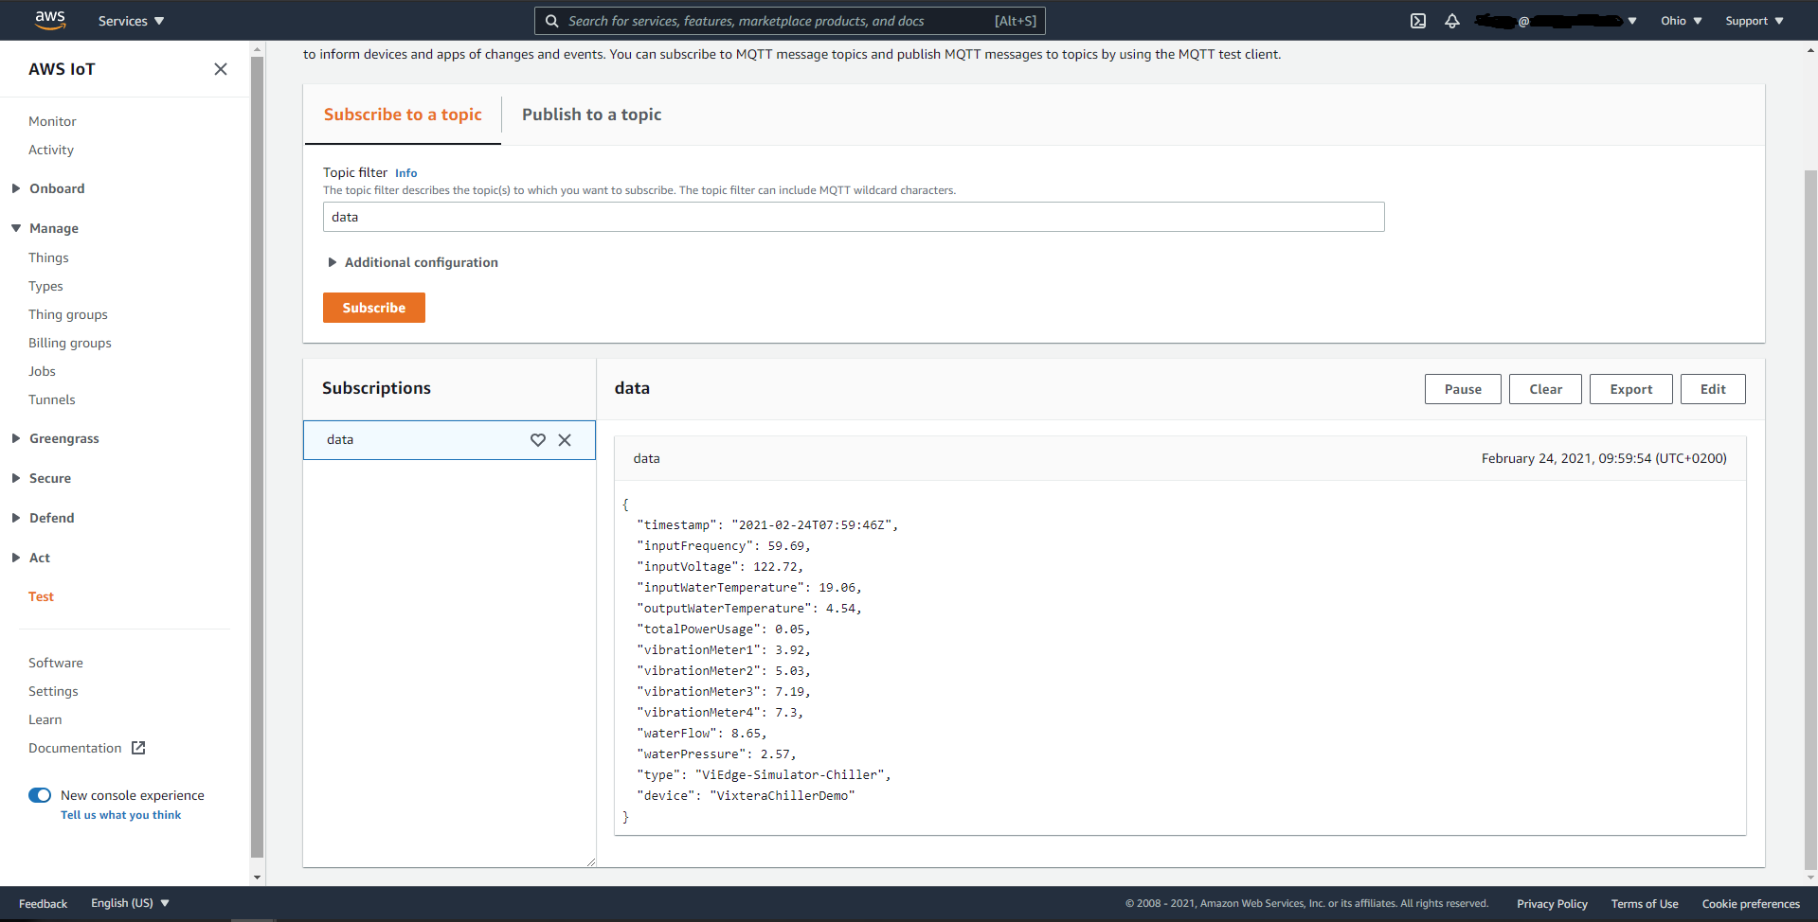Select the data subscription row
The width and height of the screenshot is (1818, 922).
coord(449,440)
